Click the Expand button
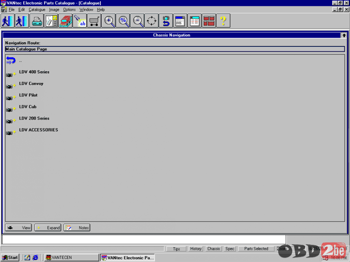Image resolution: width=350 pixels, height=262 pixels. point(48,228)
